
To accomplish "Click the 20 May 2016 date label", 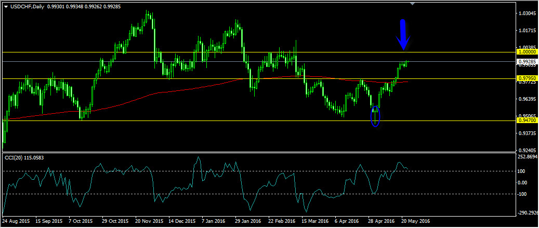I will click(416, 221).
